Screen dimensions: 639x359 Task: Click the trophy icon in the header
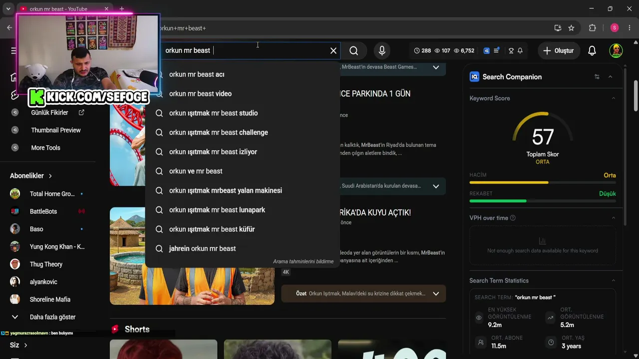(x=511, y=50)
